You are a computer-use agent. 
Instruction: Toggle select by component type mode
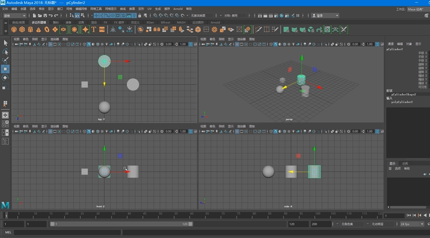tap(82, 16)
